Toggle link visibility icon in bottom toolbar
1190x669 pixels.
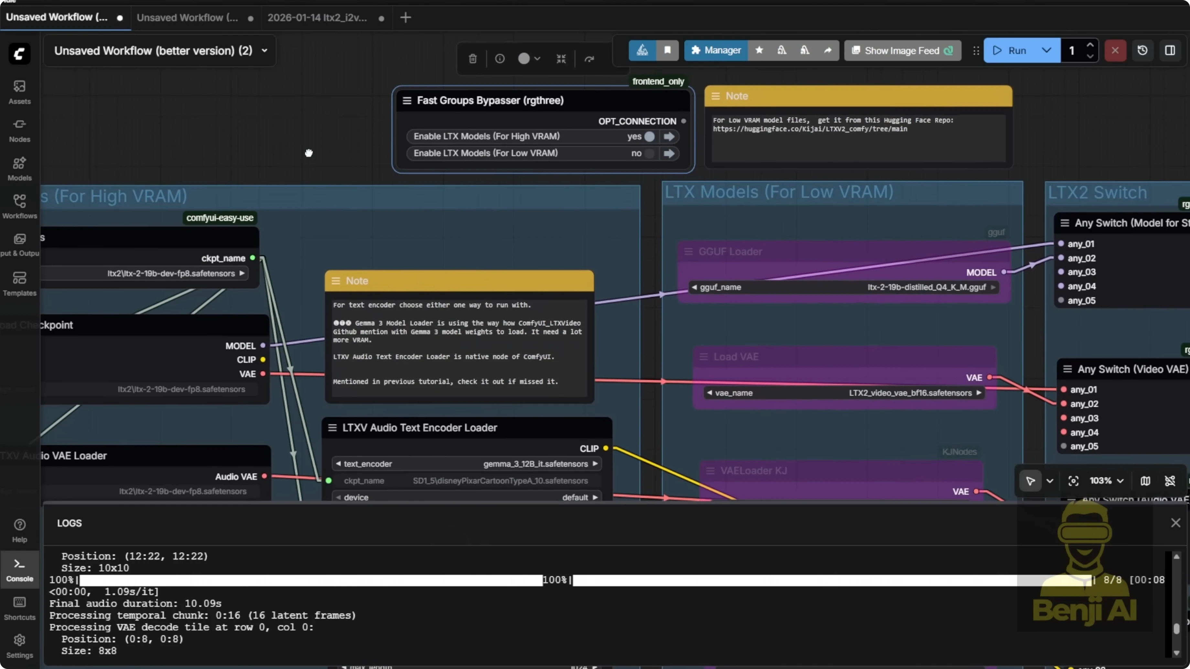(x=1170, y=481)
